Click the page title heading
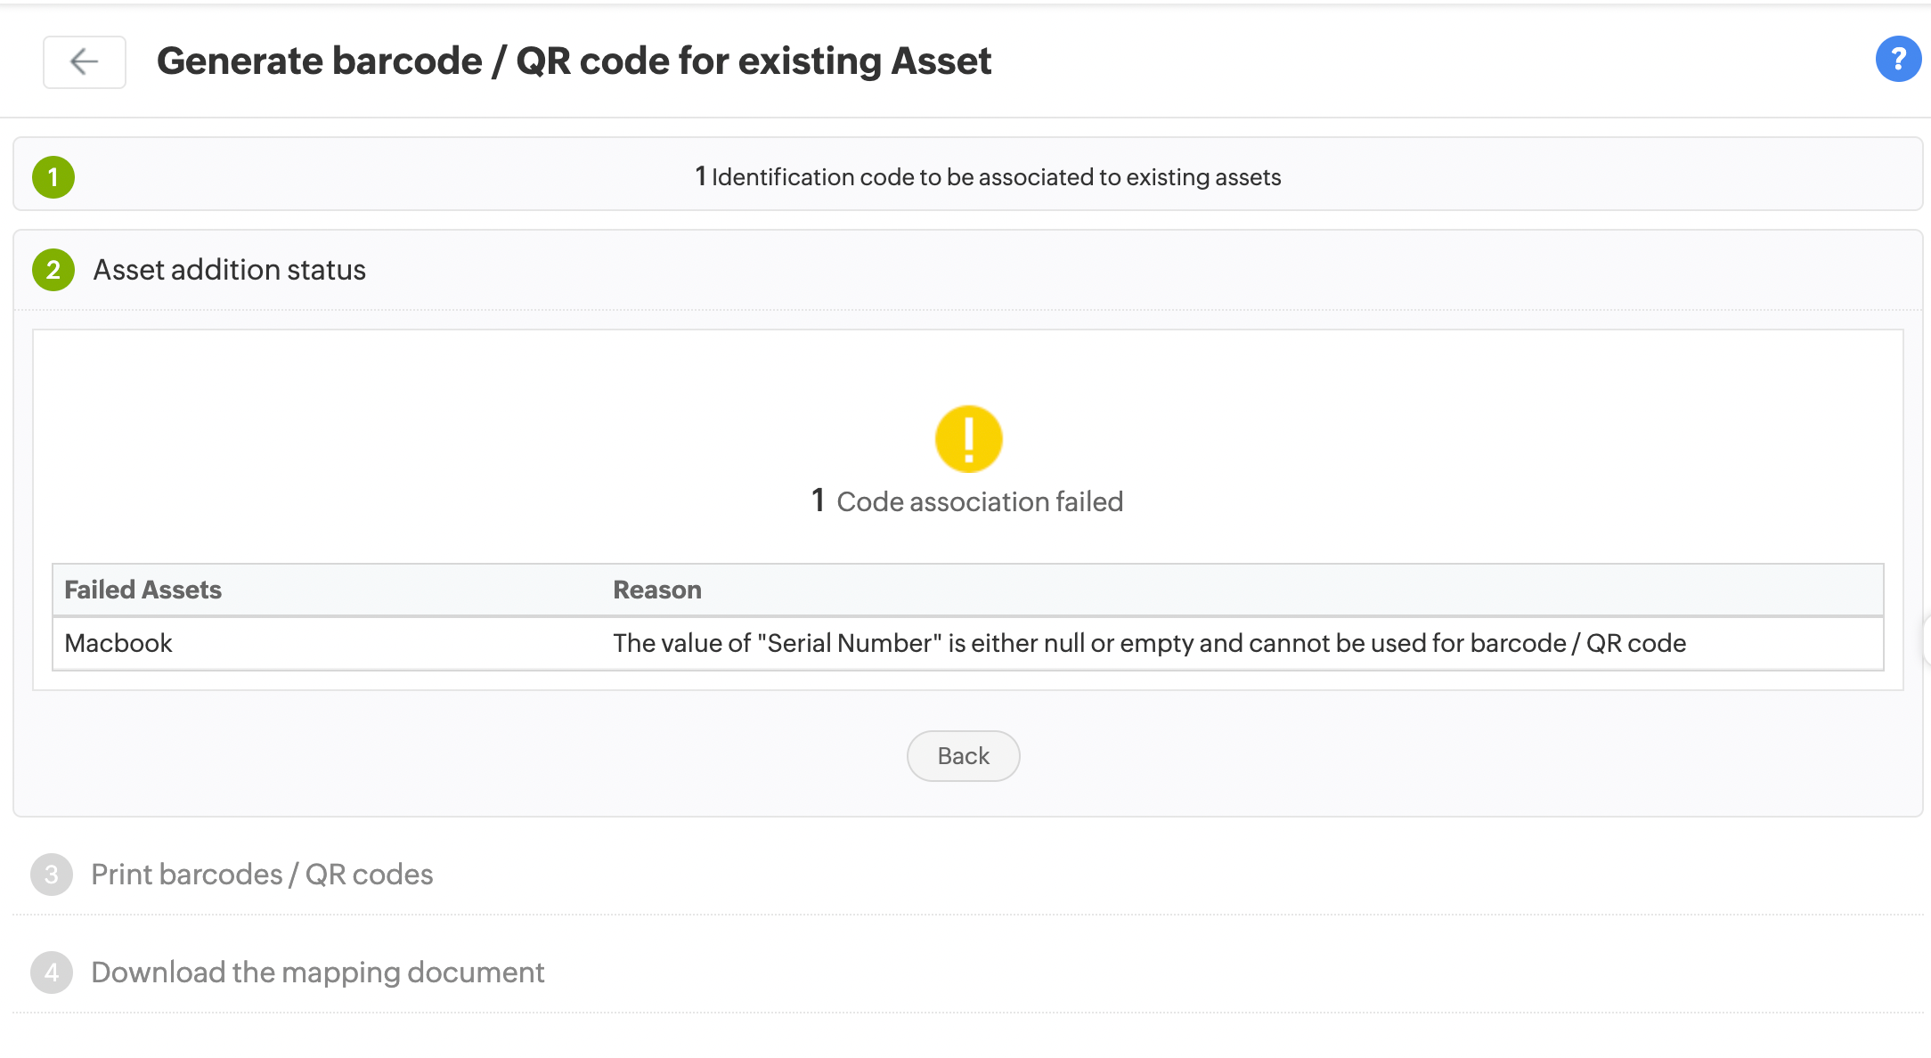 [x=574, y=61]
